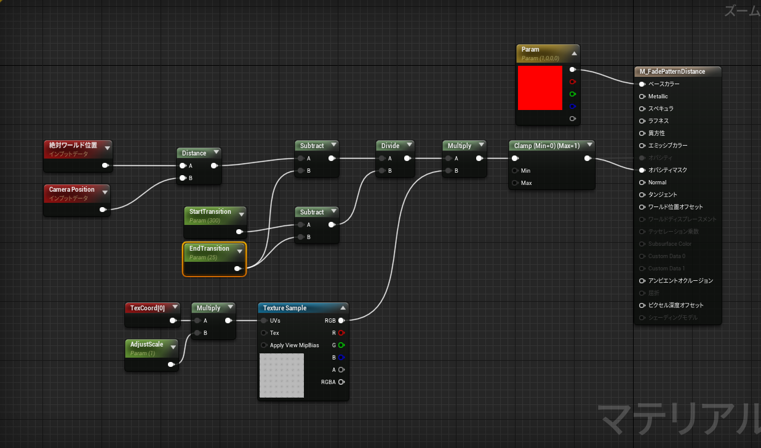Select the StartTransition parameter node
Image resolution: width=761 pixels, height=448 pixels.
coord(215,222)
